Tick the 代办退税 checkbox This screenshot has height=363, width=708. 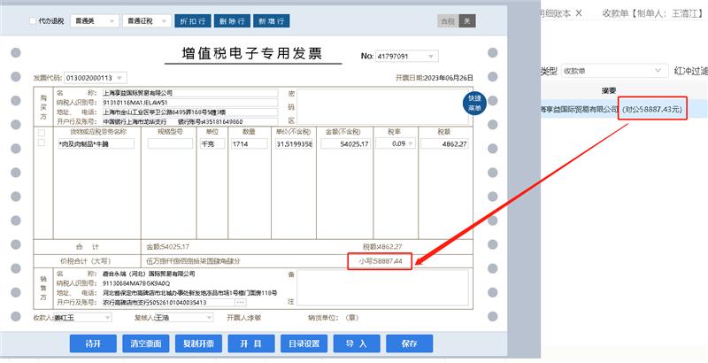(x=34, y=20)
